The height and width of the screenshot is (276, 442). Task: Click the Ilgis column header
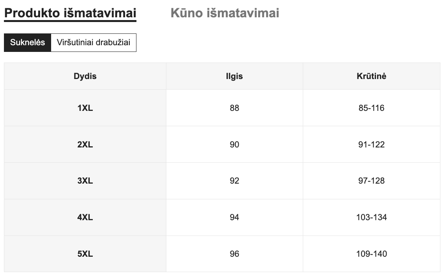tap(234, 76)
